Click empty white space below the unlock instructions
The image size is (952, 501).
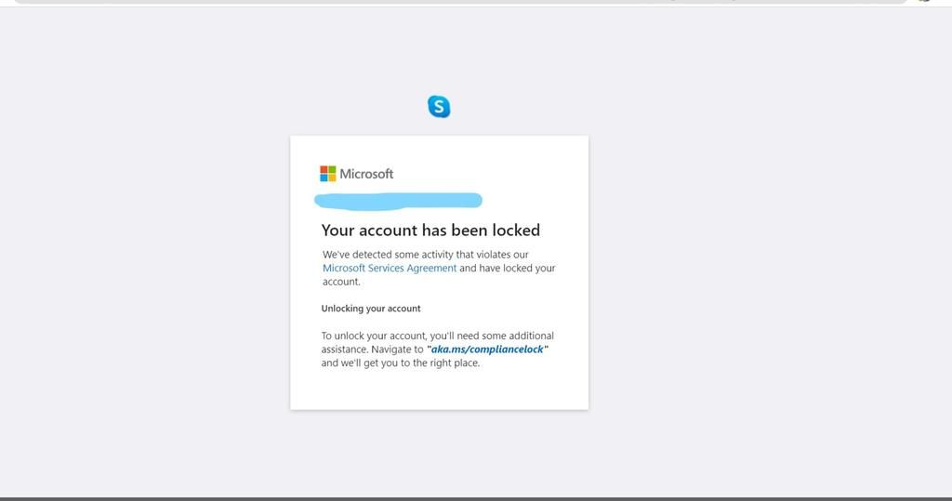pos(439,389)
